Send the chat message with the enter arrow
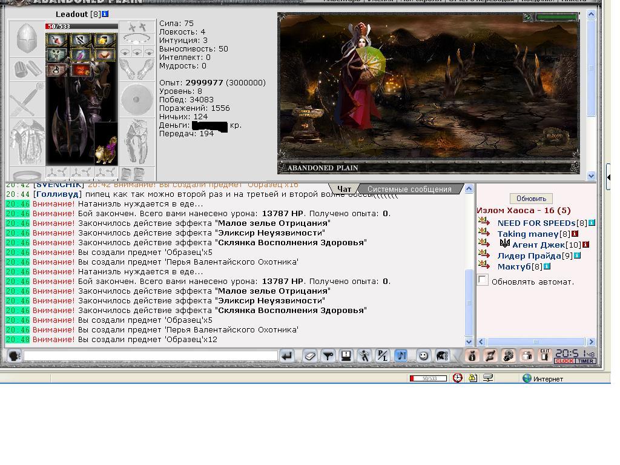 click(287, 356)
